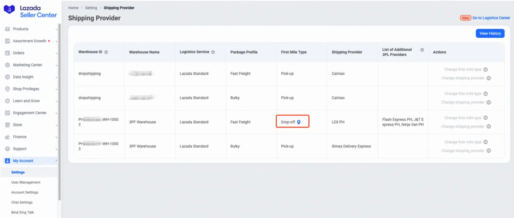
Task: Expand the Store menu chevron
Action: click(x=56, y=125)
